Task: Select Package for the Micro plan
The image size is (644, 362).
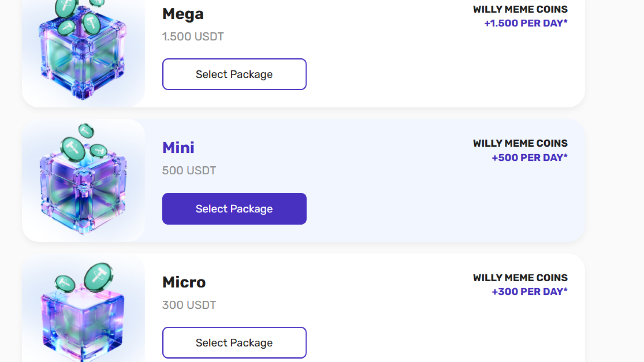Action: point(234,343)
